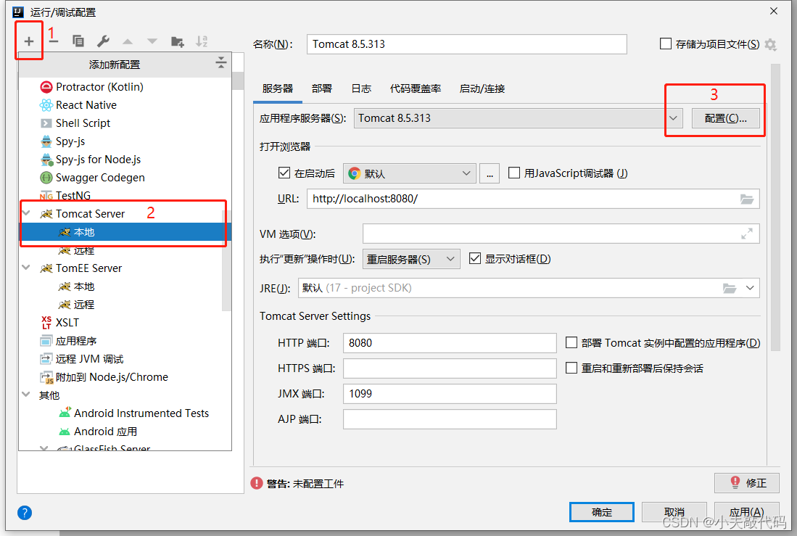Viewport: 797px width, 536px height.
Task: Click the collapse icon in 添加新配置 header
Action: [x=220, y=62]
